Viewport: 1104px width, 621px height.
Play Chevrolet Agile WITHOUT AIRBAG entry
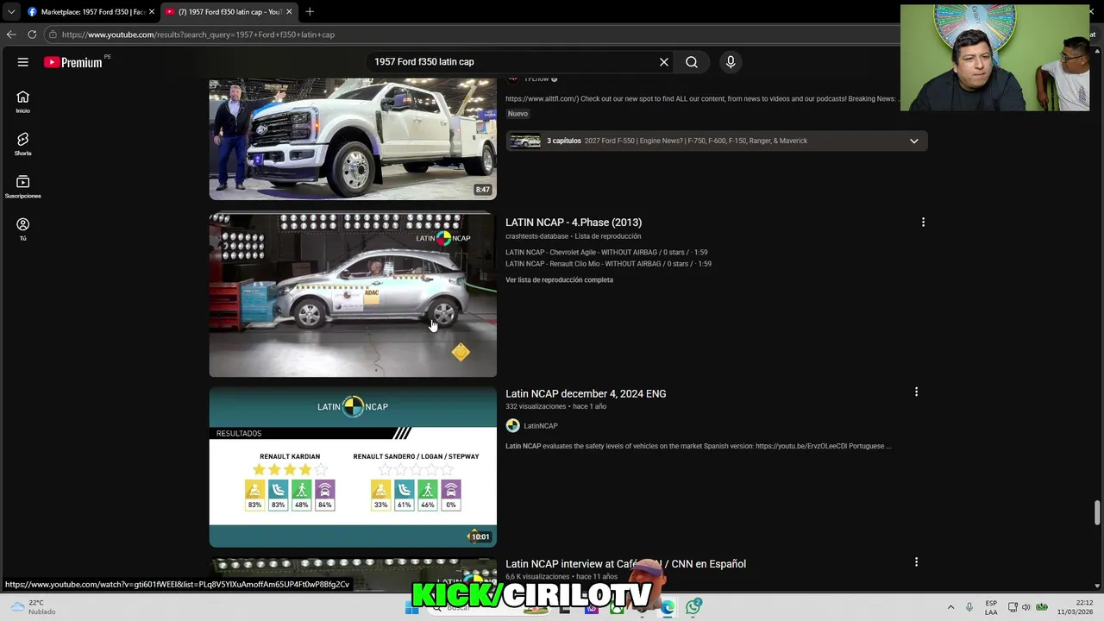pos(606,253)
